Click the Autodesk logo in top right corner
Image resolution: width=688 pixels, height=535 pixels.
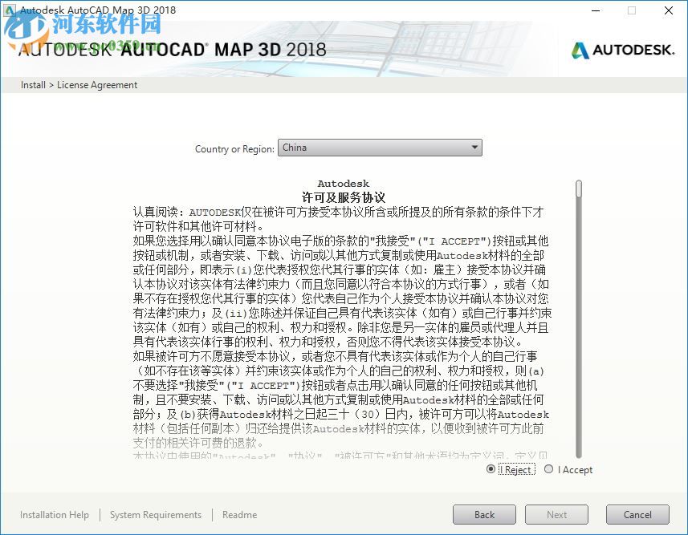pos(622,49)
